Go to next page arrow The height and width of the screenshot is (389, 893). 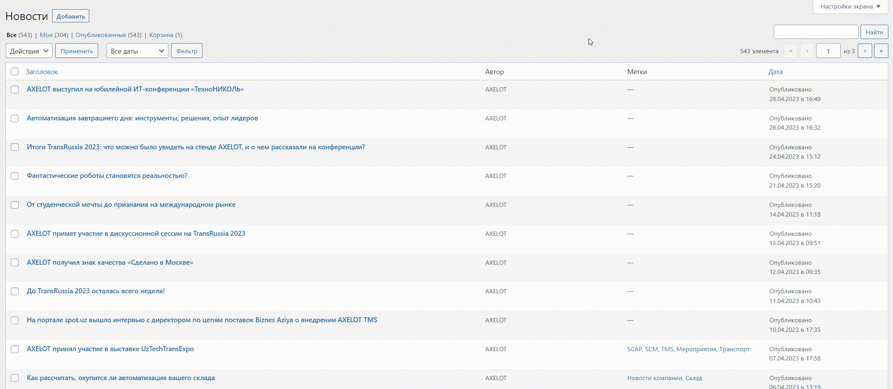click(865, 51)
